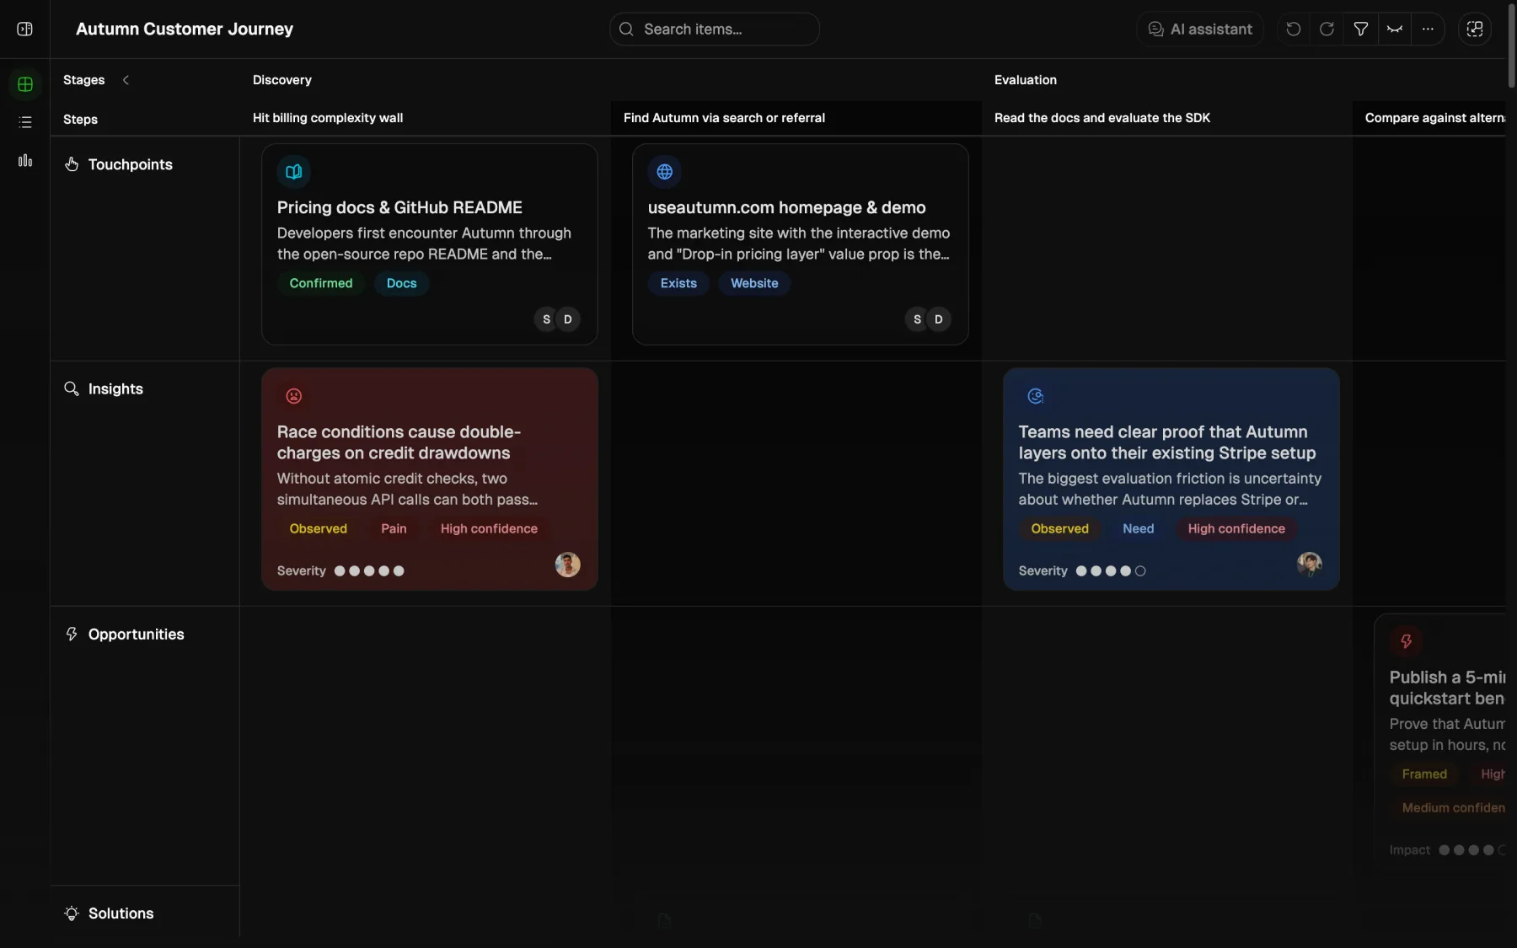Viewport: 1517px width, 948px height.
Task: Click the Insights magnifier icon
Action: (x=72, y=388)
